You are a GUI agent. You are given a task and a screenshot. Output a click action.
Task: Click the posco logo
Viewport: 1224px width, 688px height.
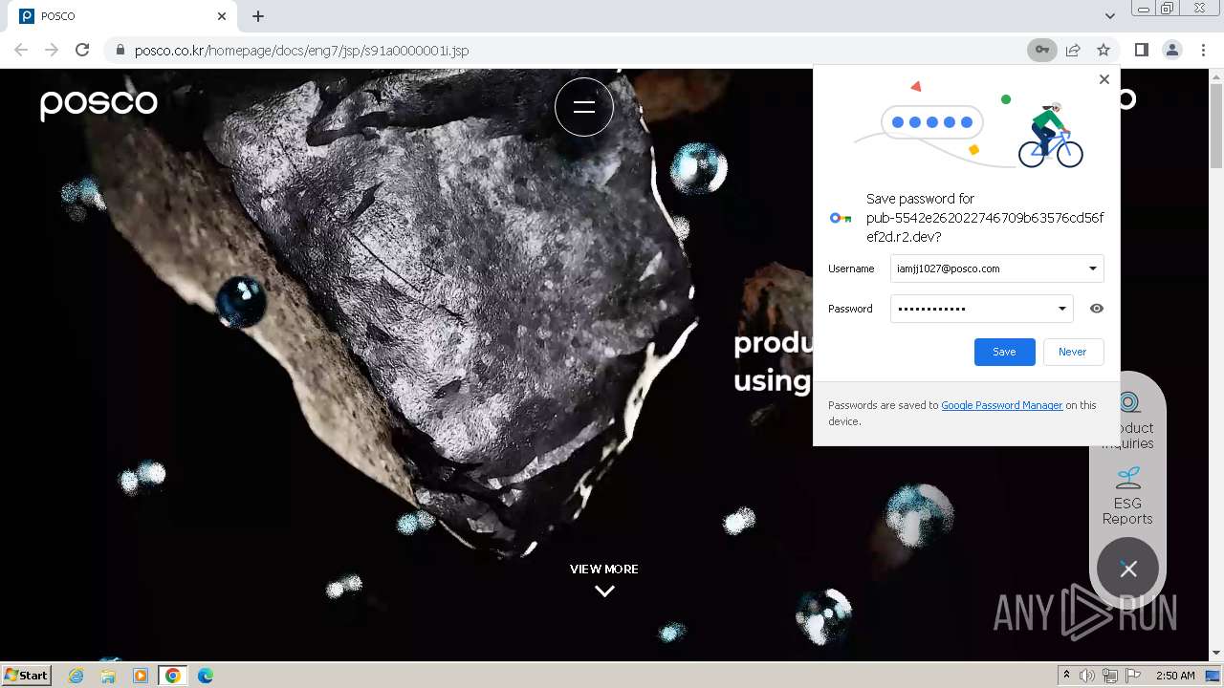(98, 103)
